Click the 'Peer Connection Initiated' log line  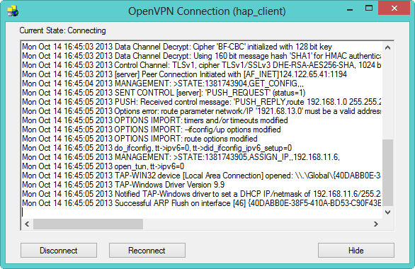[x=184, y=74]
